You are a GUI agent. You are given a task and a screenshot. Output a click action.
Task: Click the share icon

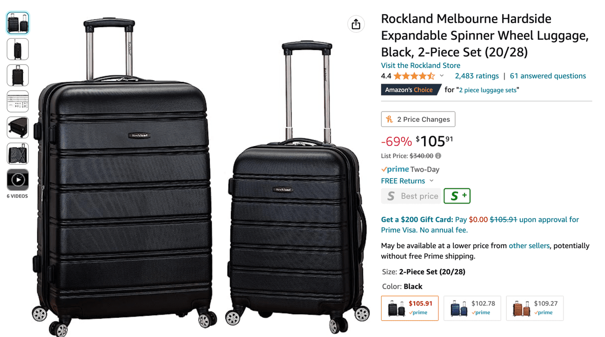point(356,24)
